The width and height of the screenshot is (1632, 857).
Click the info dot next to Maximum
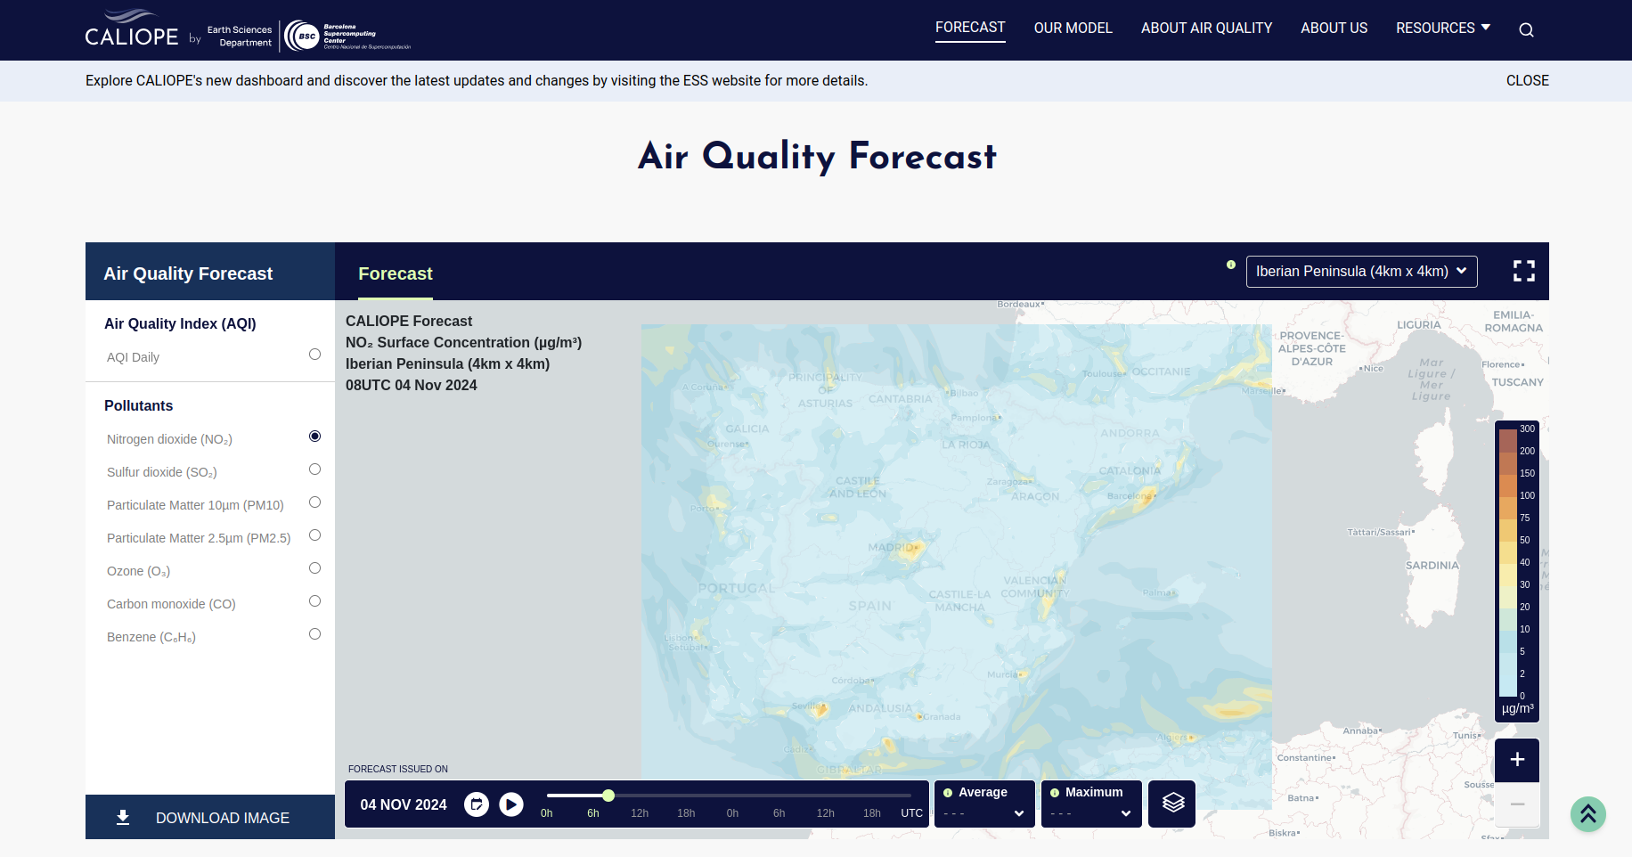pos(1055,793)
